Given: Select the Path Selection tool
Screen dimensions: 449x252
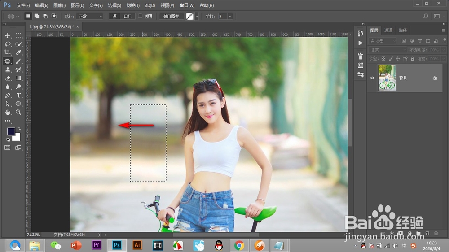Looking at the screenshot, I should (8, 104).
